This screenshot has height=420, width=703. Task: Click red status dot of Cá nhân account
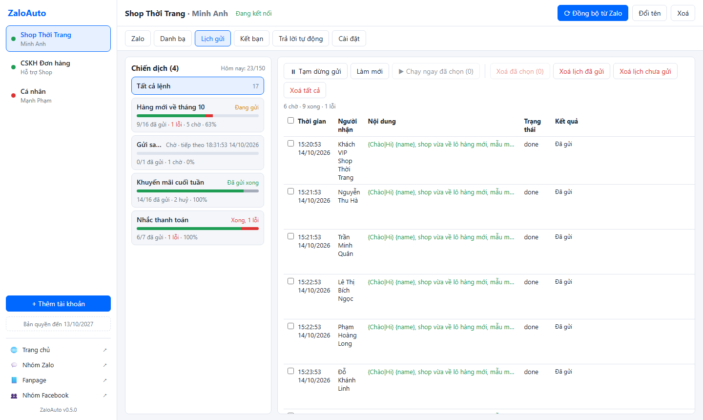tap(13, 96)
